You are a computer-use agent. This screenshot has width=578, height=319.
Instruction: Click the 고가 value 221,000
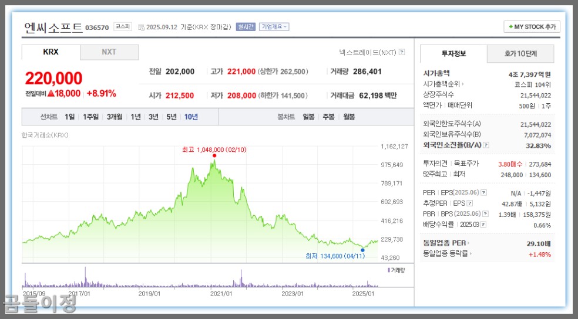[x=241, y=72]
